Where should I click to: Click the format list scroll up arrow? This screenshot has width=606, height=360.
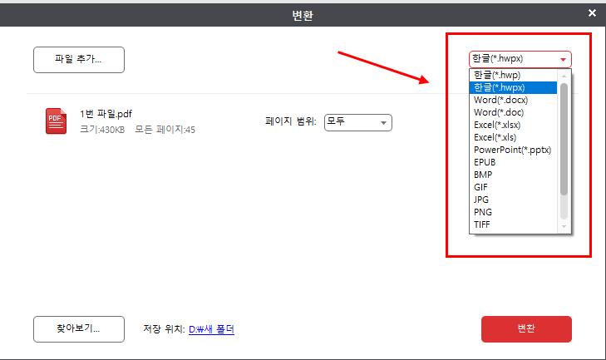564,76
